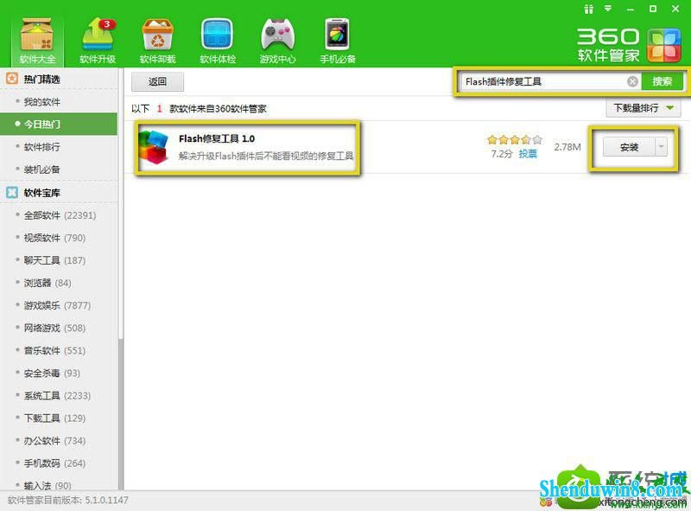
Task: Click the Flash修复工具 1.0 title
Action: [x=217, y=138]
